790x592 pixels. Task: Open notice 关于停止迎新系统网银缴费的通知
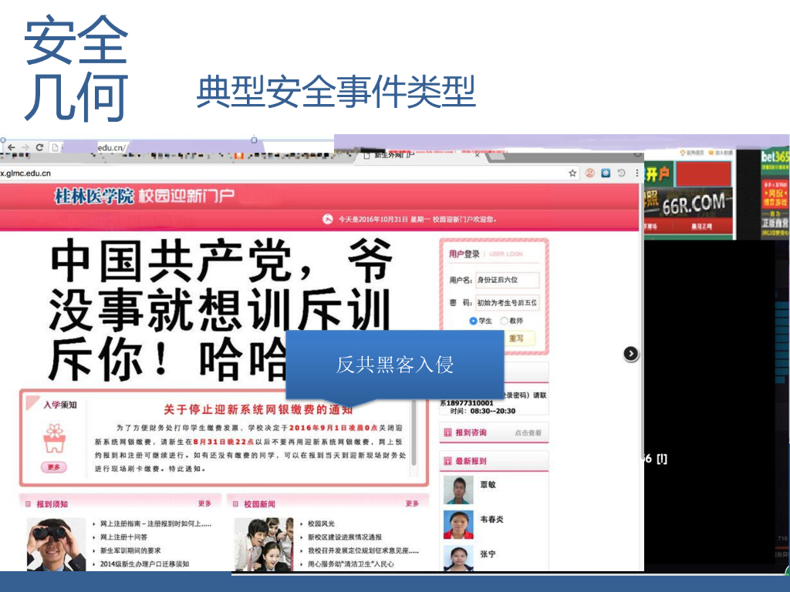[x=258, y=409]
